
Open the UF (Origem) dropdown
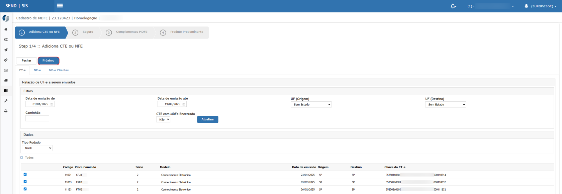click(x=311, y=105)
